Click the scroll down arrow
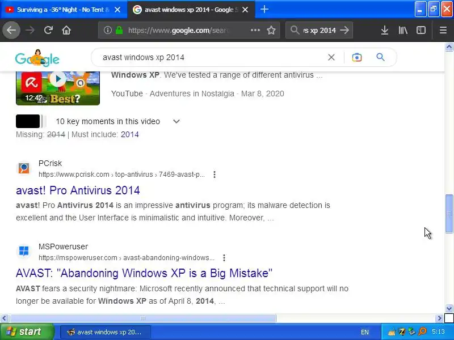This screenshot has height=340, width=454. 449,308
